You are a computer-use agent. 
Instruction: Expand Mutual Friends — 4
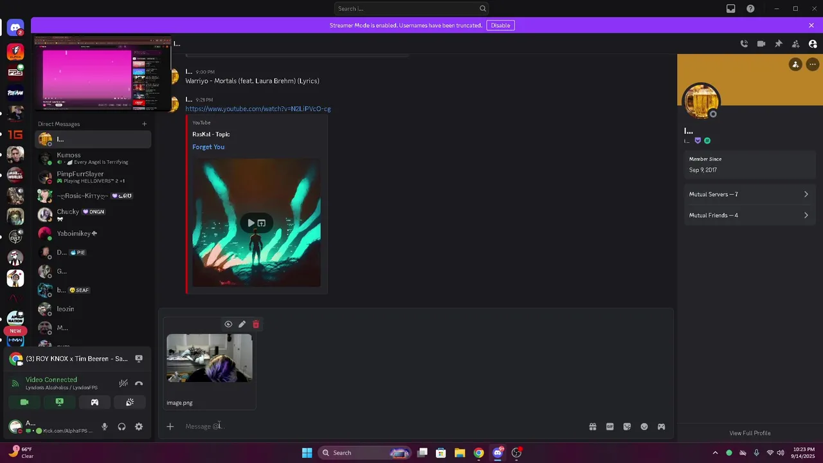tap(749, 215)
